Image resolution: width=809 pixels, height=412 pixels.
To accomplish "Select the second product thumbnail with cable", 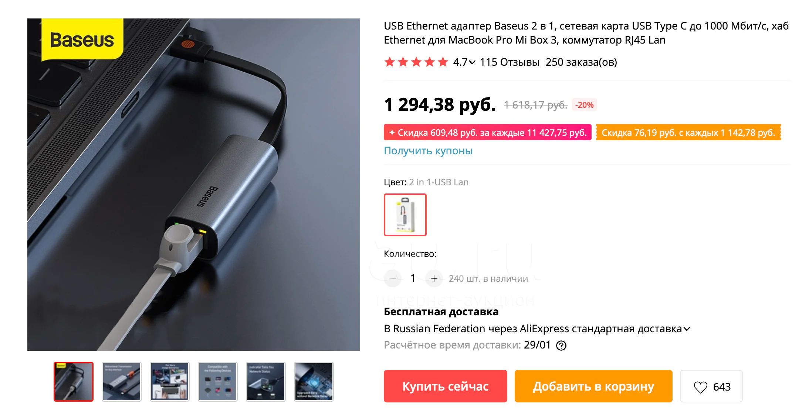I will 122,382.
